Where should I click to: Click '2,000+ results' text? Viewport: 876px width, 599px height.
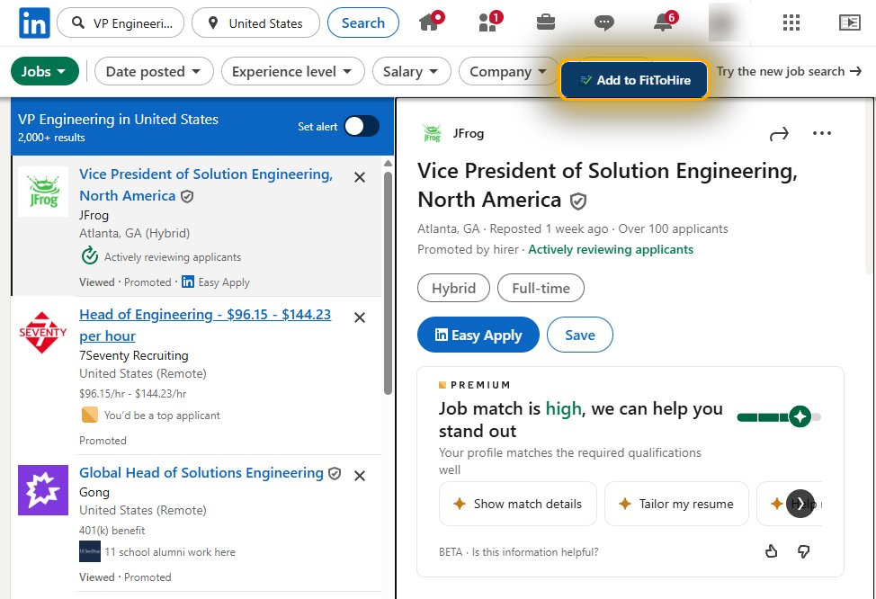51,138
